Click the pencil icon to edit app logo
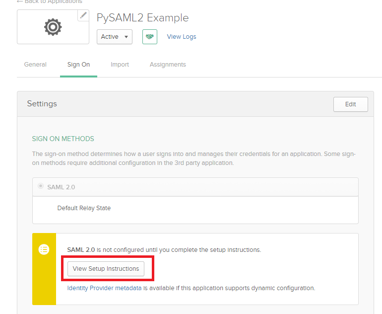Screen dimensions: 382x314 coord(83,15)
